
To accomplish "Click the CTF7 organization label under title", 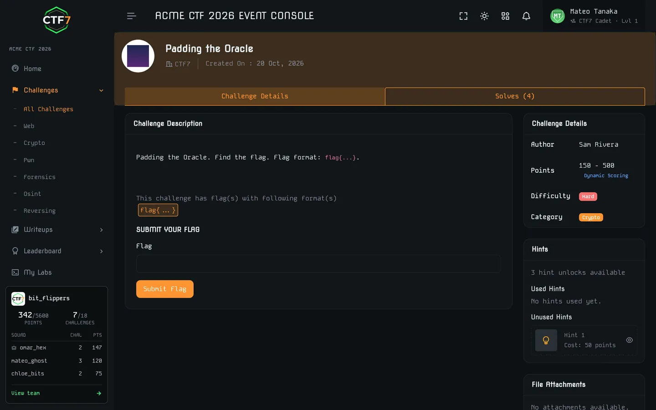I will (178, 64).
